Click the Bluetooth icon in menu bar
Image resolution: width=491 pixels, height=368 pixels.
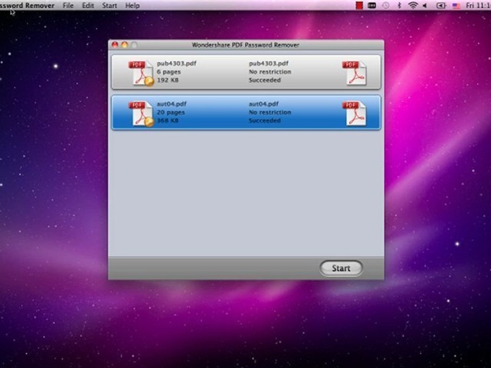coord(399,5)
